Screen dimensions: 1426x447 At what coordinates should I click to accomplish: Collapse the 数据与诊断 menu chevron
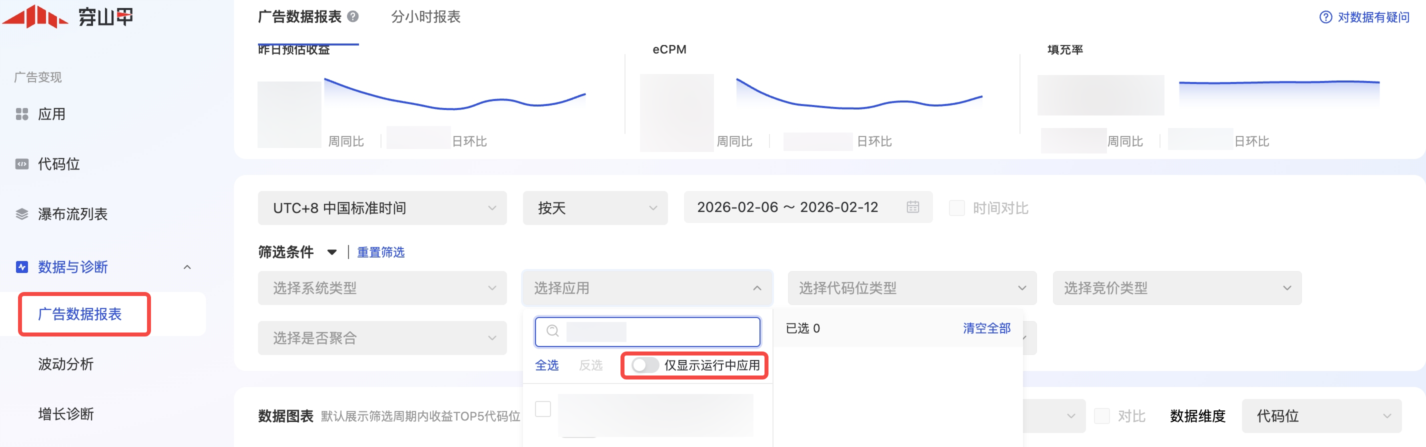click(187, 267)
